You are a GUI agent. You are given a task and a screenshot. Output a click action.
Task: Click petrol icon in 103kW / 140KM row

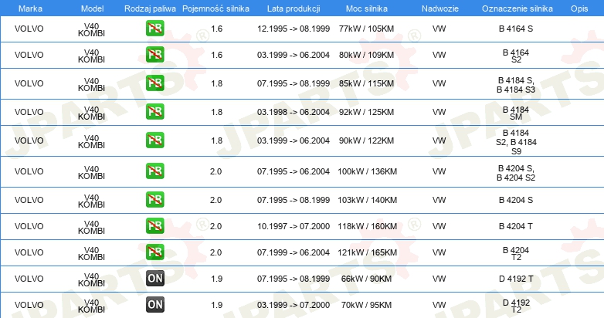click(154, 199)
